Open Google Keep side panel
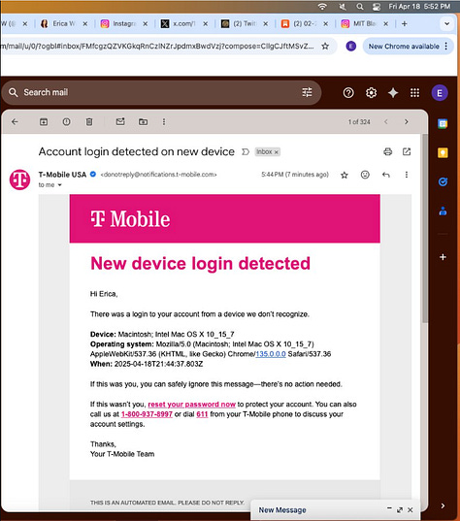460x521 pixels. [x=443, y=153]
